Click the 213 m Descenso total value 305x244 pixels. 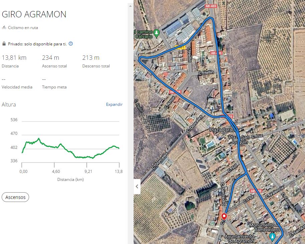91,58
